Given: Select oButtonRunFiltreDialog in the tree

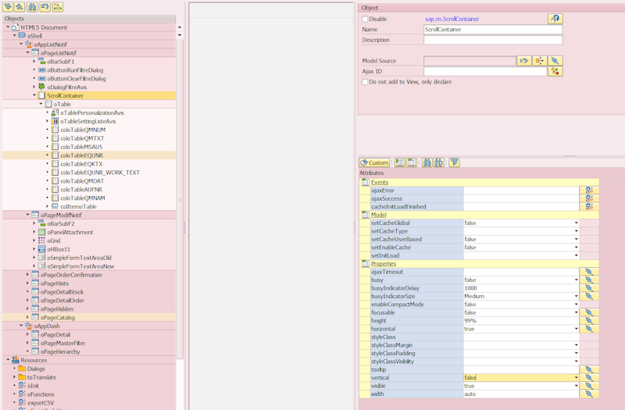Looking at the screenshot, I should click(x=75, y=70).
